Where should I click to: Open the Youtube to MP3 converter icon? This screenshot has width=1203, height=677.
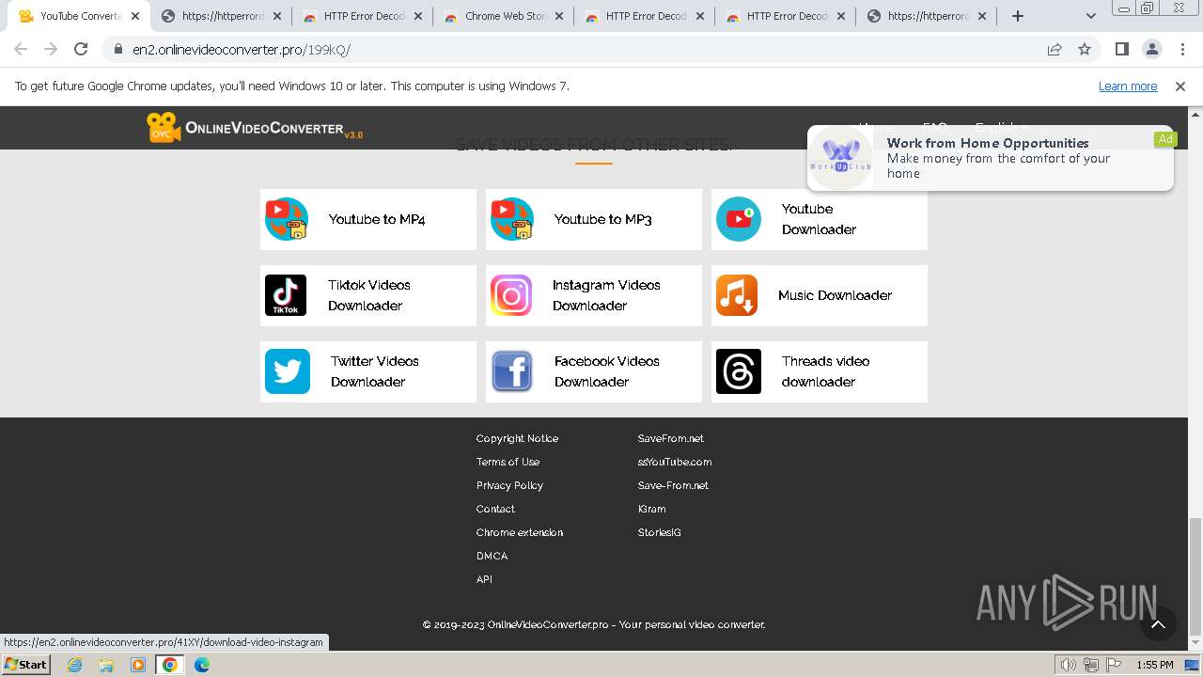(x=512, y=219)
